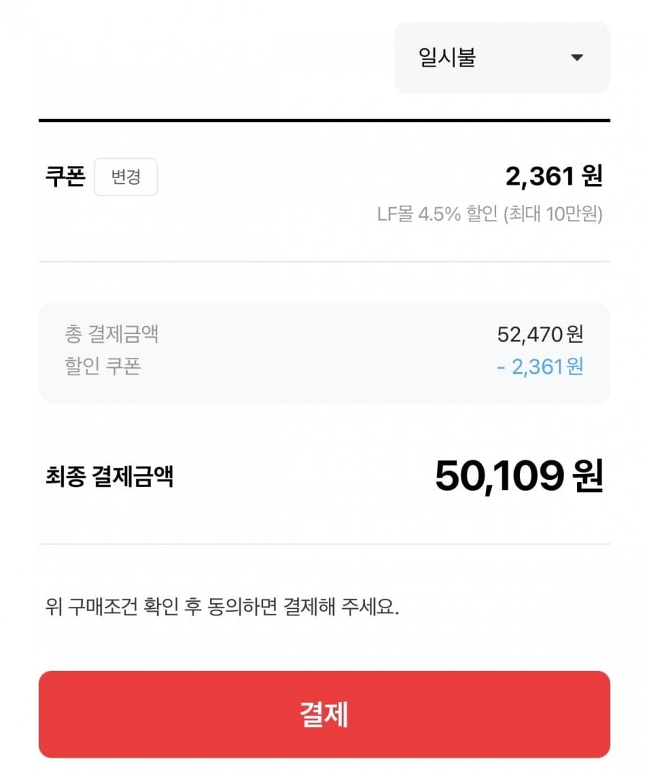Click the blue - 2,361원 discount value
649x772 pixels.
(540, 367)
